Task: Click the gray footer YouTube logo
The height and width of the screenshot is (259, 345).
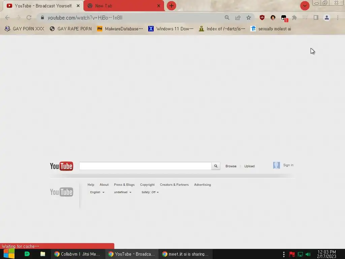Action: click(x=61, y=192)
